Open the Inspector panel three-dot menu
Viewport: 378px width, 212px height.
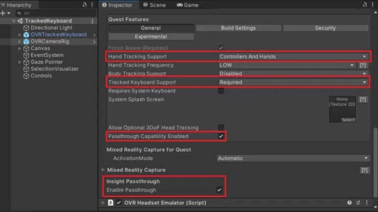[x=372, y=5]
